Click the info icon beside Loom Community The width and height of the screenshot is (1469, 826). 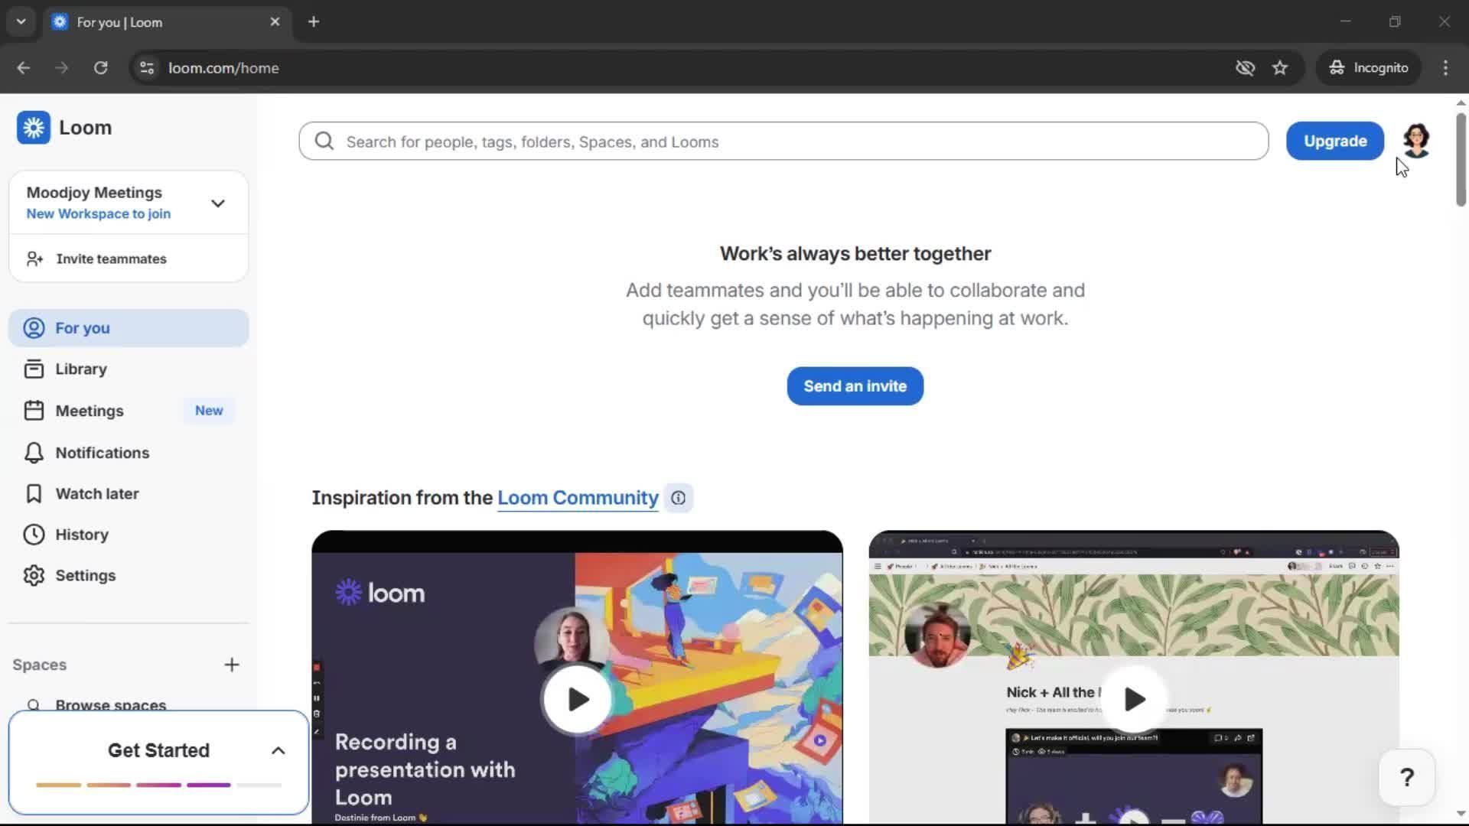(x=678, y=499)
